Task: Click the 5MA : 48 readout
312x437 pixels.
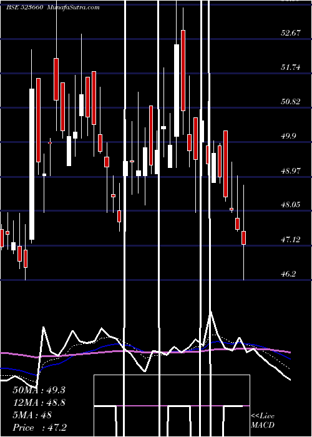Action: pos(32,415)
